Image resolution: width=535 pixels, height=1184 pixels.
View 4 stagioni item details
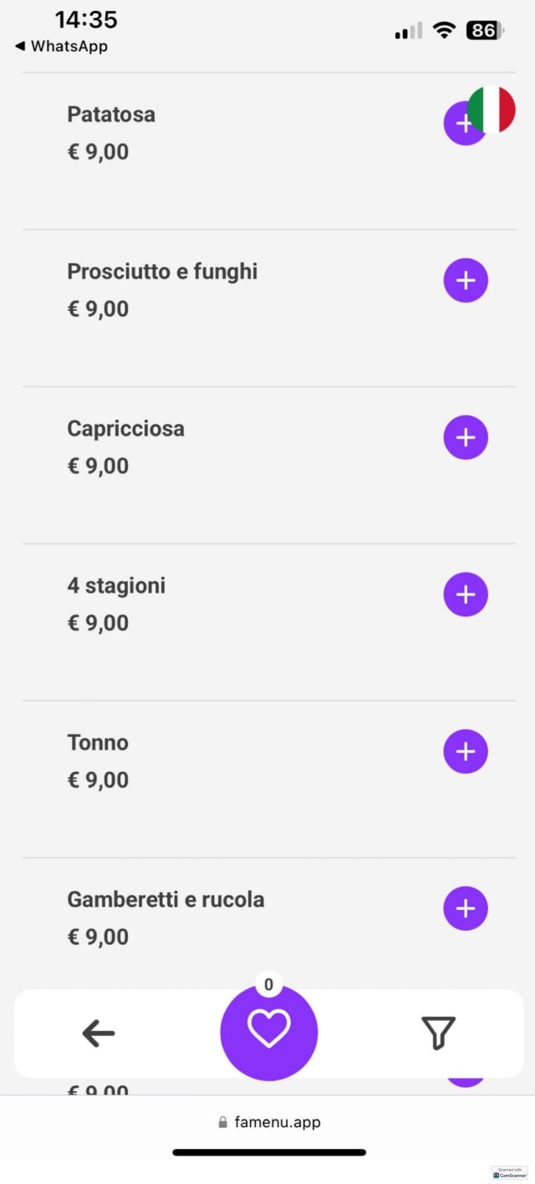[x=116, y=586]
